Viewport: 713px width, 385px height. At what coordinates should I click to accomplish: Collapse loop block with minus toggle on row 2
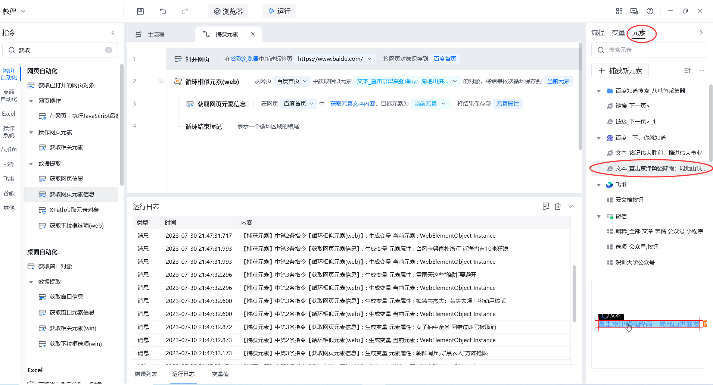[x=161, y=81]
